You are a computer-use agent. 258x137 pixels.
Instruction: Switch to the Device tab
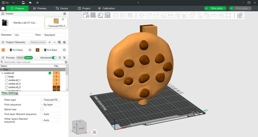coord(62,8)
